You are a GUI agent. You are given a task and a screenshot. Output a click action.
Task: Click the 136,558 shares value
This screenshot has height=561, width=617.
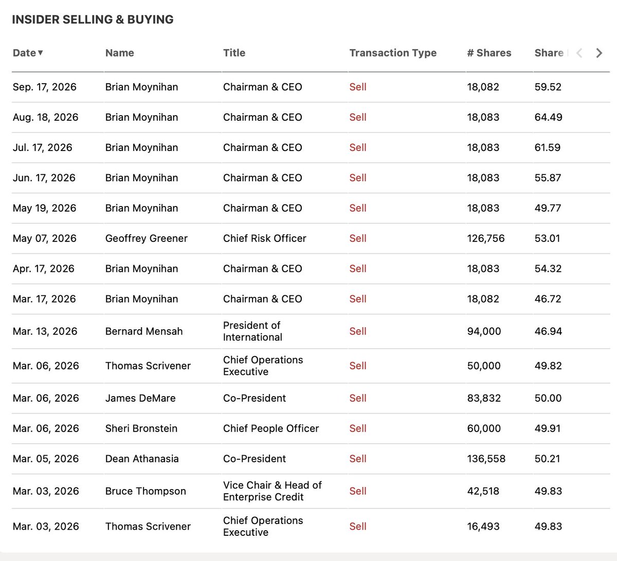486,459
